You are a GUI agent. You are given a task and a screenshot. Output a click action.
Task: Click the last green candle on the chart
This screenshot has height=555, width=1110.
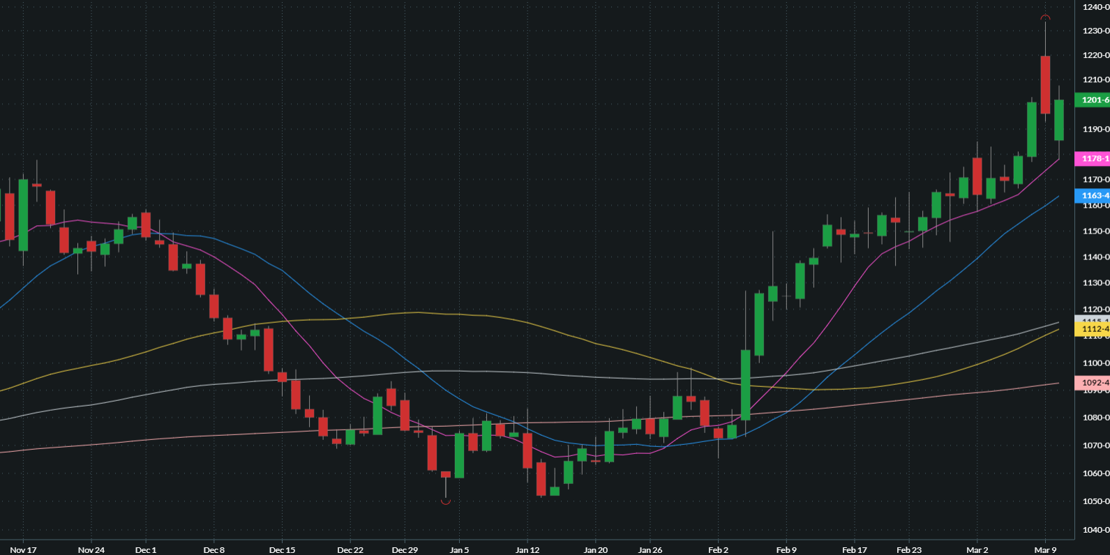coord(1058,120)
